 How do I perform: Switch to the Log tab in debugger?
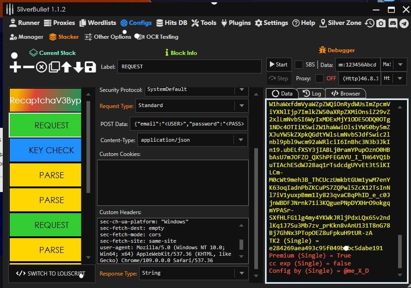[x=312, y=93]
